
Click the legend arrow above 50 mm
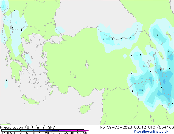87,130
